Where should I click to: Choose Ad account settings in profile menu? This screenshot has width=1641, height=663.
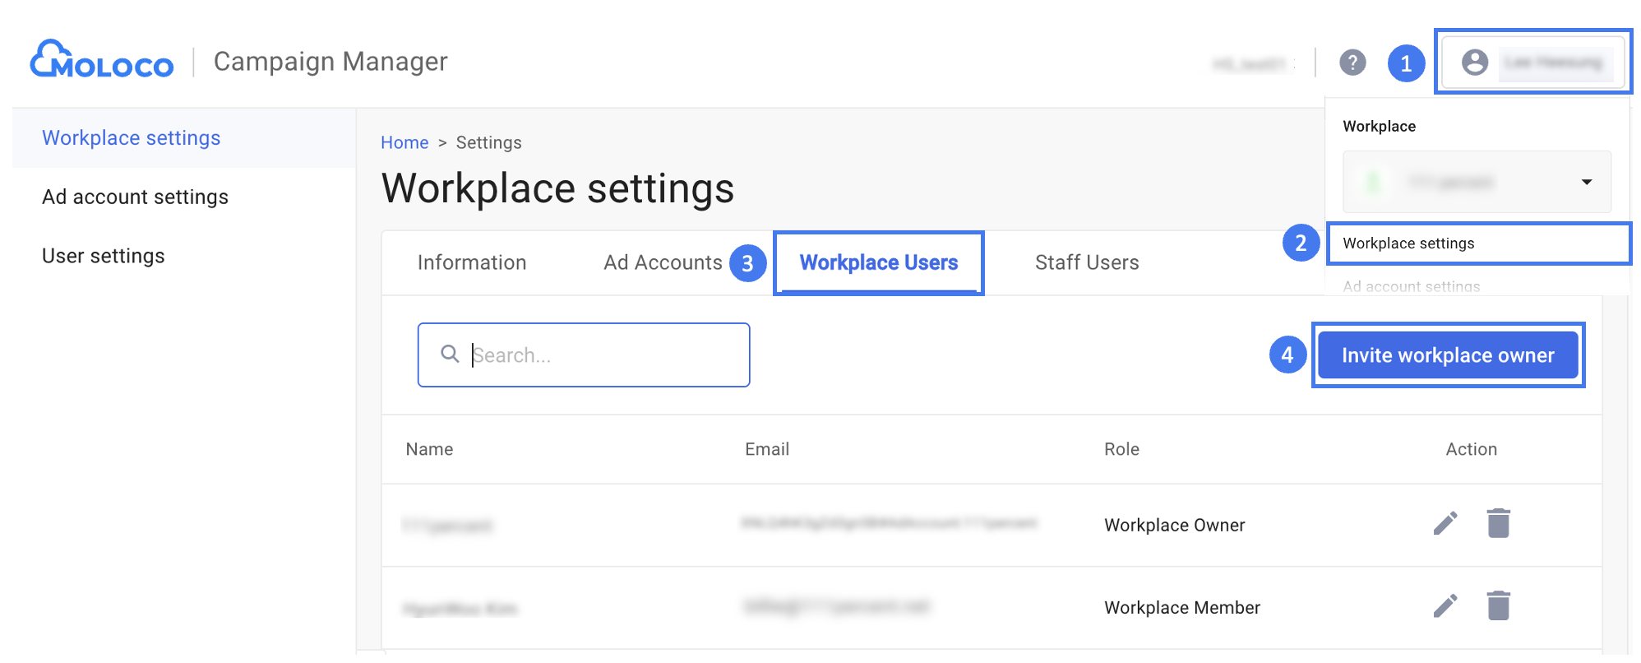point(1411,286)
